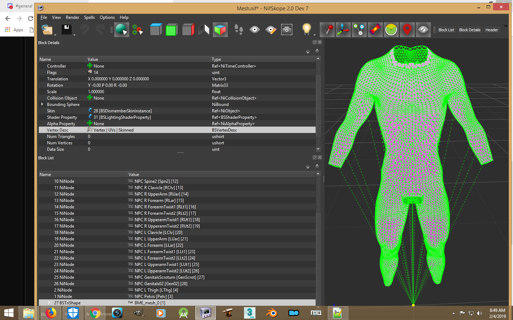The height and width of the screenshot is (320, 513).
Task: Select the user view colored cube icon
Action: 220,30
